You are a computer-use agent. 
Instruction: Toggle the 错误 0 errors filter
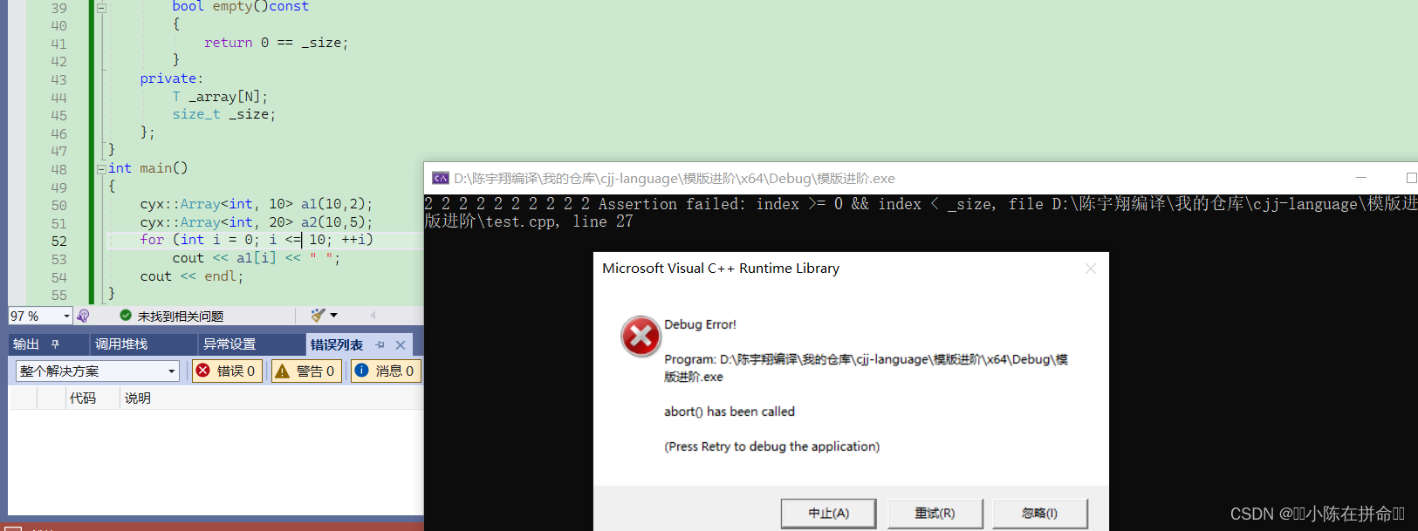coord(227,371)
